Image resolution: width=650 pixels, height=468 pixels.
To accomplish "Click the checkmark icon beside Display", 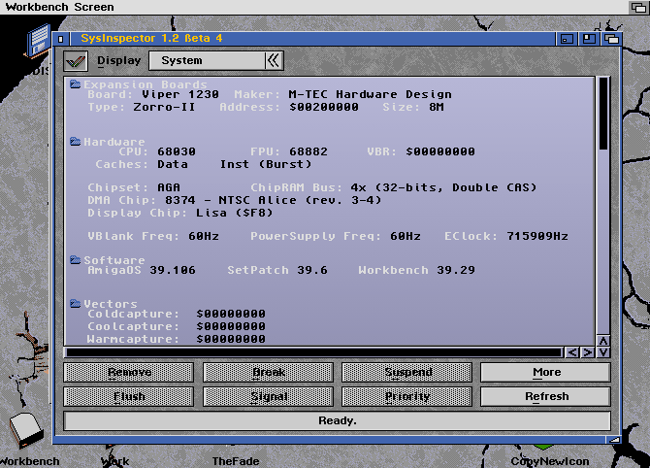I will (76, 61).
